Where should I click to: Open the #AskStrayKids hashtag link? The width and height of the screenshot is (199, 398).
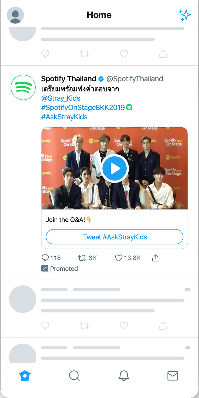tap(64, 117)
